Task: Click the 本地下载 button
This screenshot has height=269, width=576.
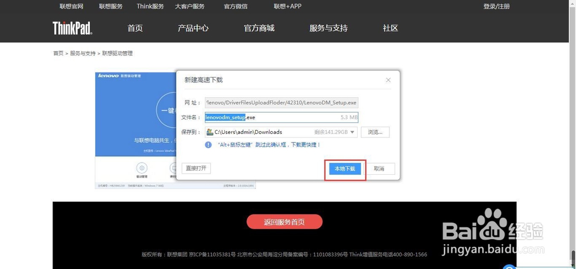Action: point(345,168)
